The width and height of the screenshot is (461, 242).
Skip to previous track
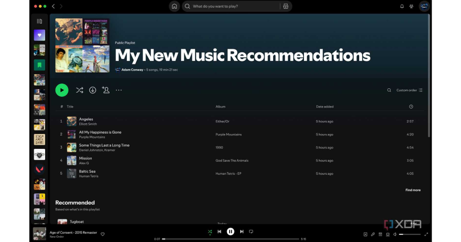[x=219, y=232]
